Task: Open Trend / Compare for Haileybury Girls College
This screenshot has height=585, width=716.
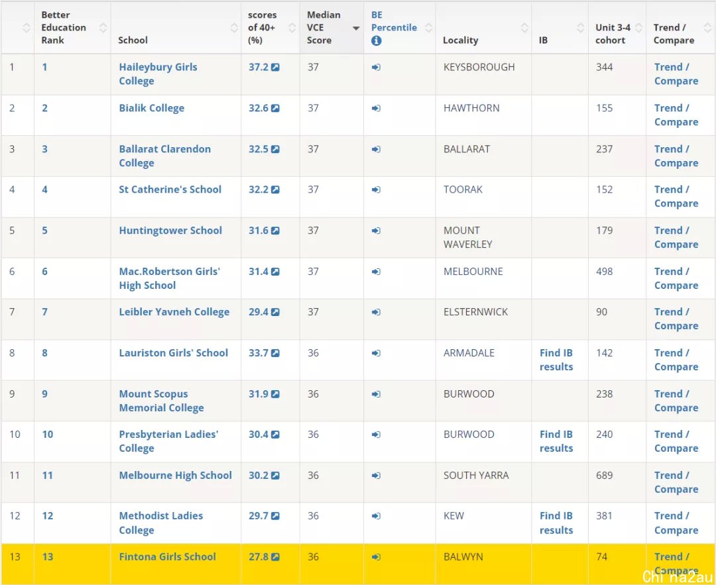Action: 676,74
